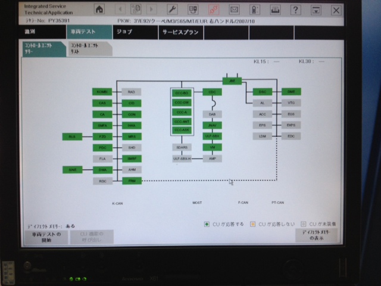Screen dimensions: 381x286
Task: Click the Home icon in toolbar
Action: coord(99,10)
